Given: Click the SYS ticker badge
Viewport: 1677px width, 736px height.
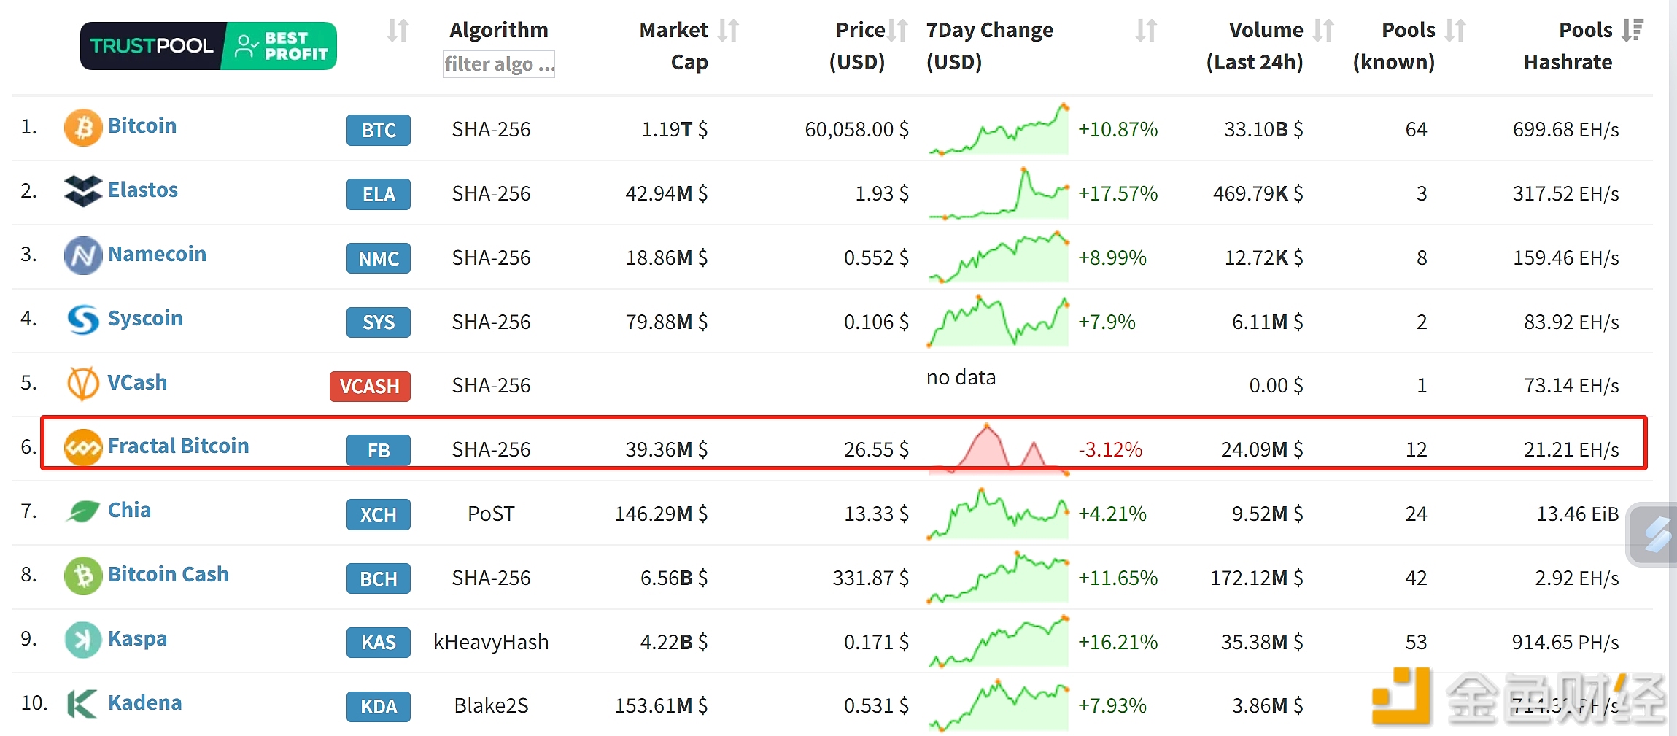Looking at the screenshot, I should (379, 322).
